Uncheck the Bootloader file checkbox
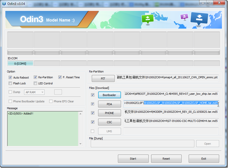 (x=93, y=95)
